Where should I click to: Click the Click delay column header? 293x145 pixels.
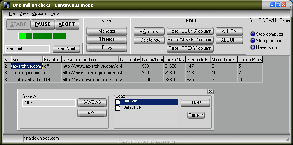[x=130, y=60]
